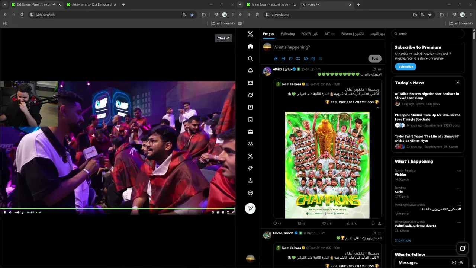Click the X Search field
Screen dimensions: 476x268
428,34
